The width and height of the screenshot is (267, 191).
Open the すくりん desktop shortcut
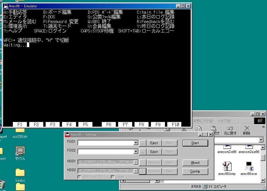point(20,153)
